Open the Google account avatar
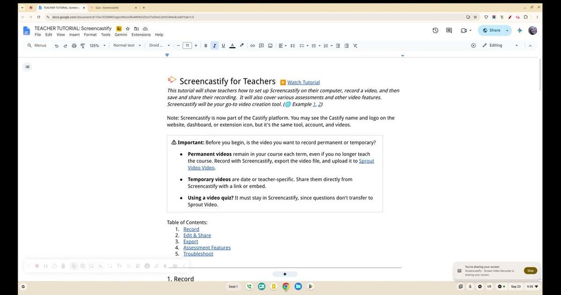 tap(532, 30)
